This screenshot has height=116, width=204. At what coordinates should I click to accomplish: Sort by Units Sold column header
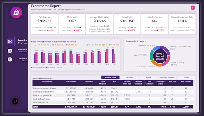(172, 82)
